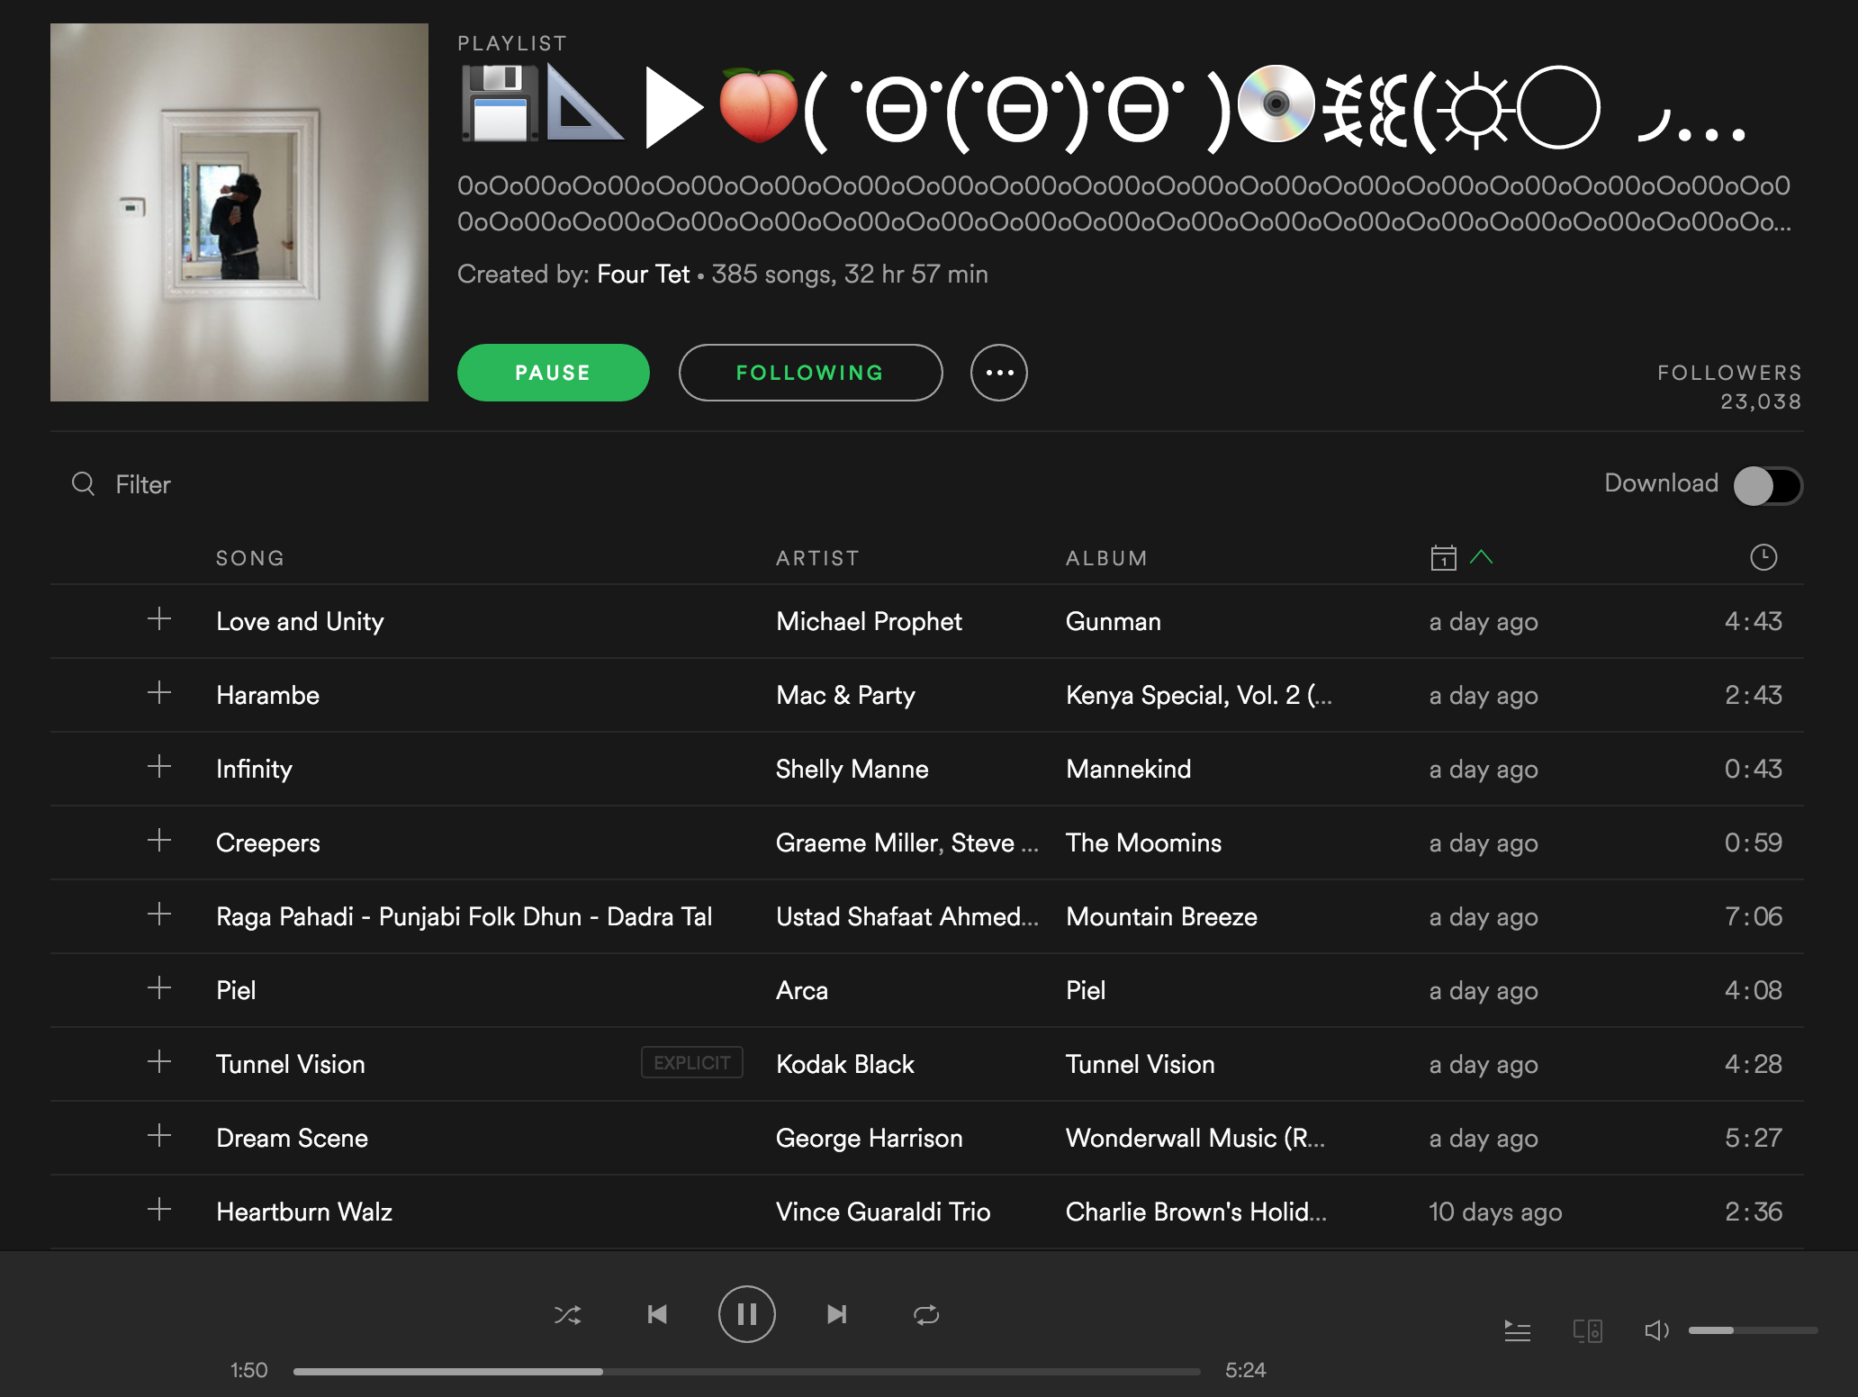Screen dimensions: 1858x1397
Task: Open the Kenya Special, Vol. 2 album
Action: [x=1199, y=695]
